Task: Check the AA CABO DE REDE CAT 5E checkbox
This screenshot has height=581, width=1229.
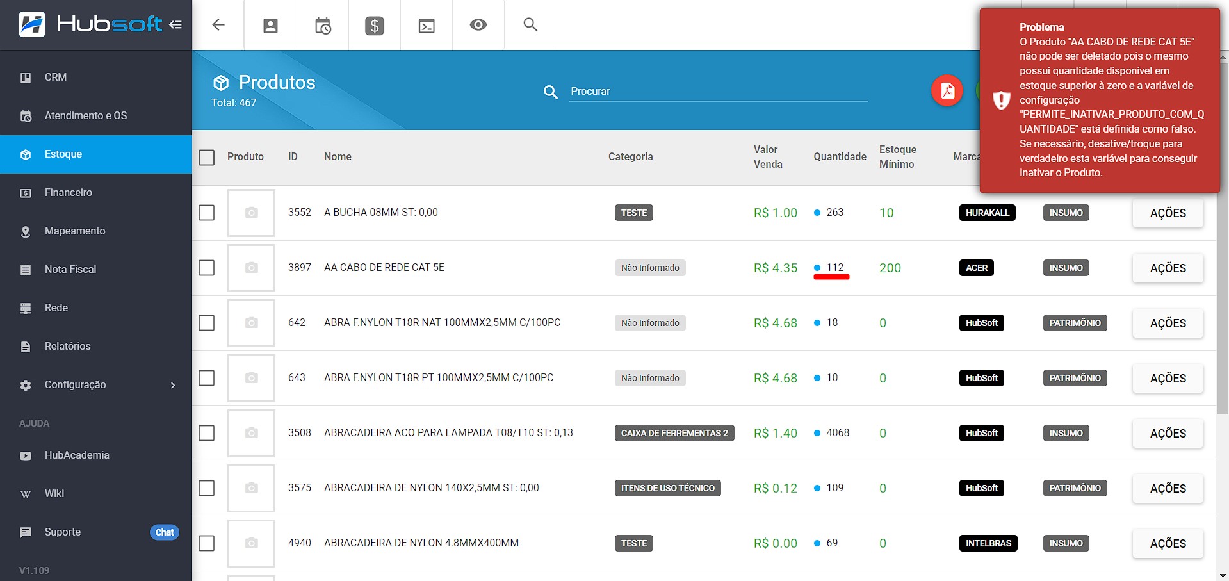Action: [x=206, y=268]
